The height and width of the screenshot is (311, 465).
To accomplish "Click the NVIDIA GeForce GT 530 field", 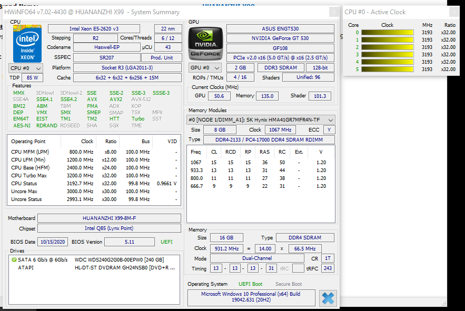I will (280, 38).
